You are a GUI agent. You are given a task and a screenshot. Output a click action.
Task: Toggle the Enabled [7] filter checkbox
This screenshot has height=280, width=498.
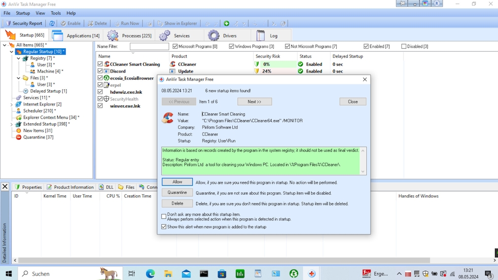pos(366,46)
